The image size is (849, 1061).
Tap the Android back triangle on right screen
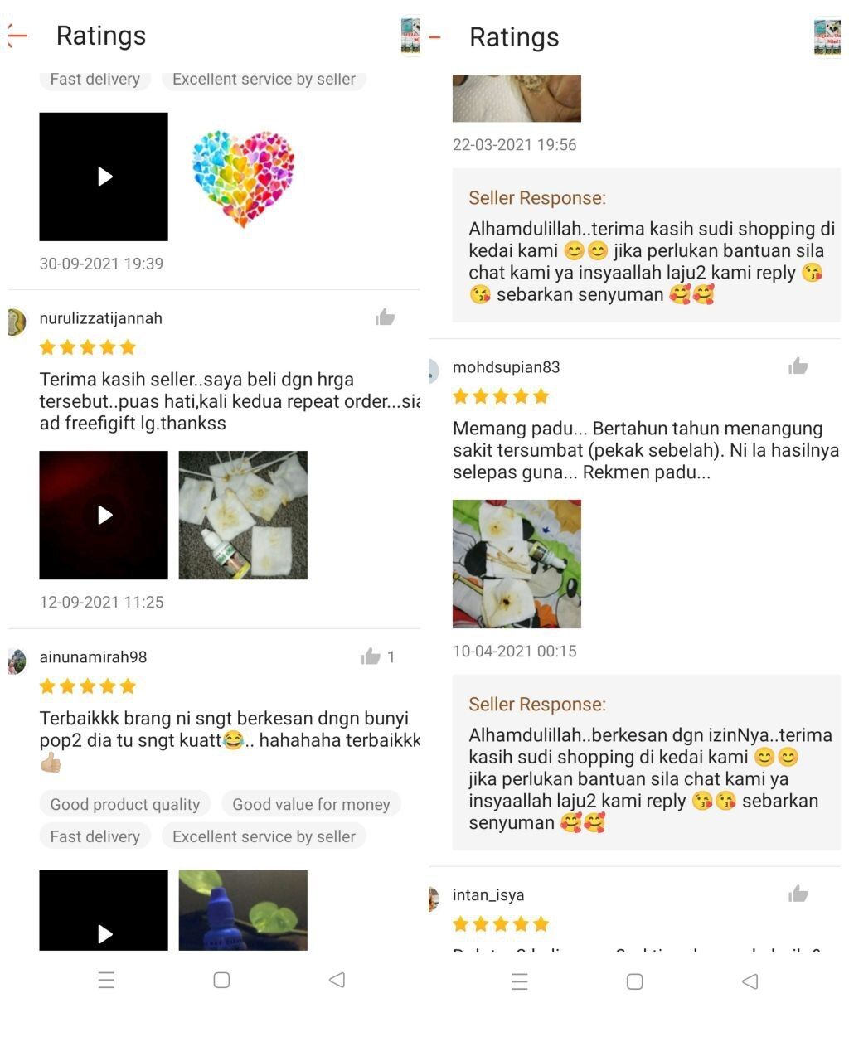tap(750, 981)
